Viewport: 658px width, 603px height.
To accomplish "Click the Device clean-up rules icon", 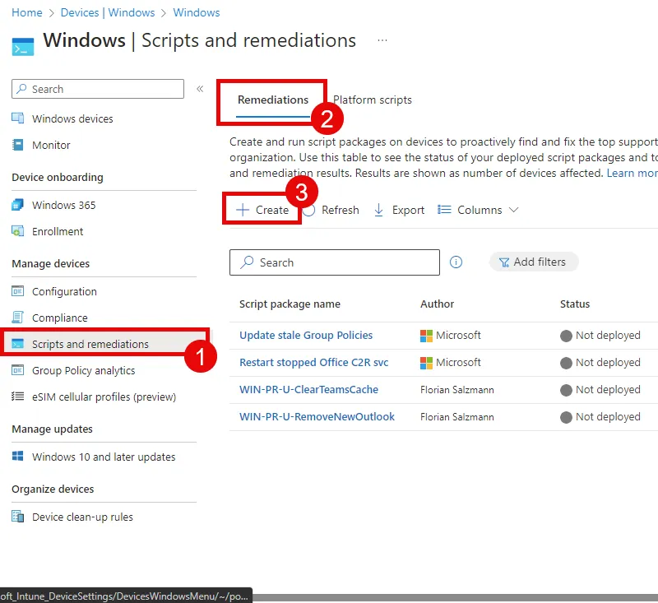I will [17, 516].
